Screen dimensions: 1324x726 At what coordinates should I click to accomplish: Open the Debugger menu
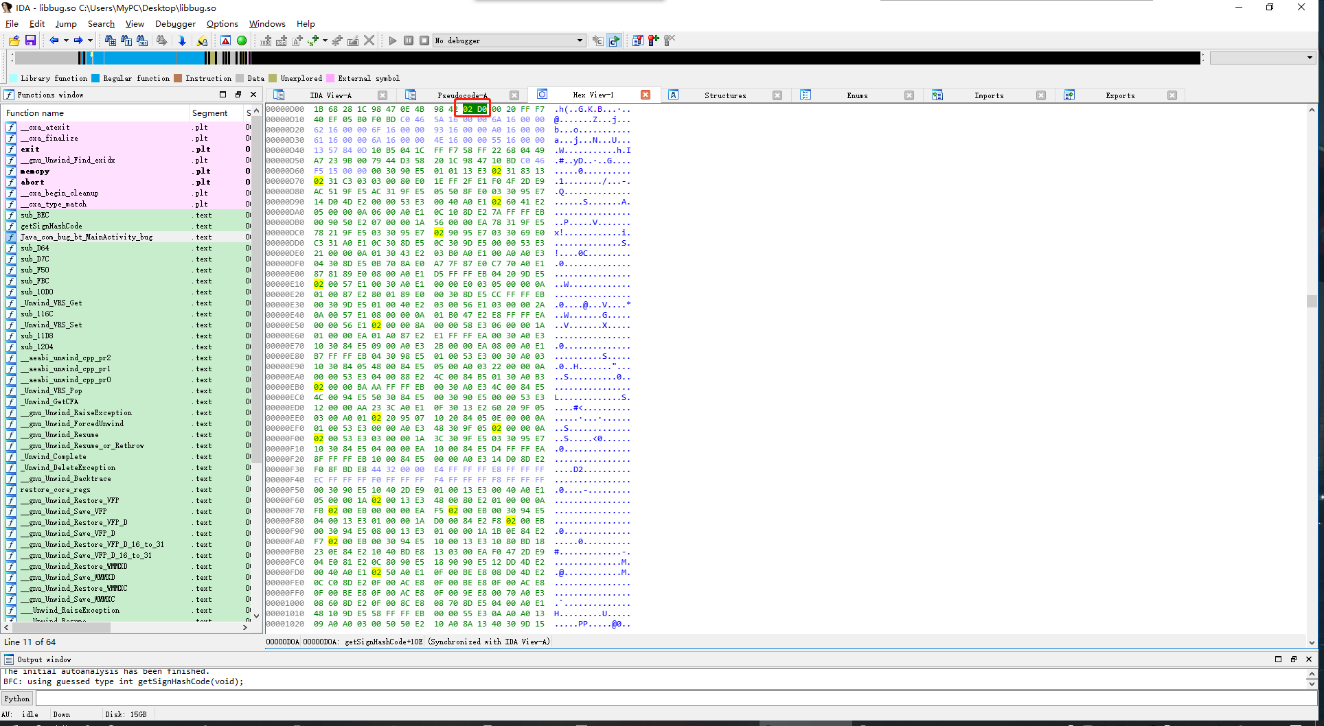tap(175, 23)
